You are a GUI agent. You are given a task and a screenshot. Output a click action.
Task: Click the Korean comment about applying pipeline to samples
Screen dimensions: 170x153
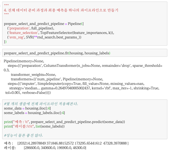[41, 104]
